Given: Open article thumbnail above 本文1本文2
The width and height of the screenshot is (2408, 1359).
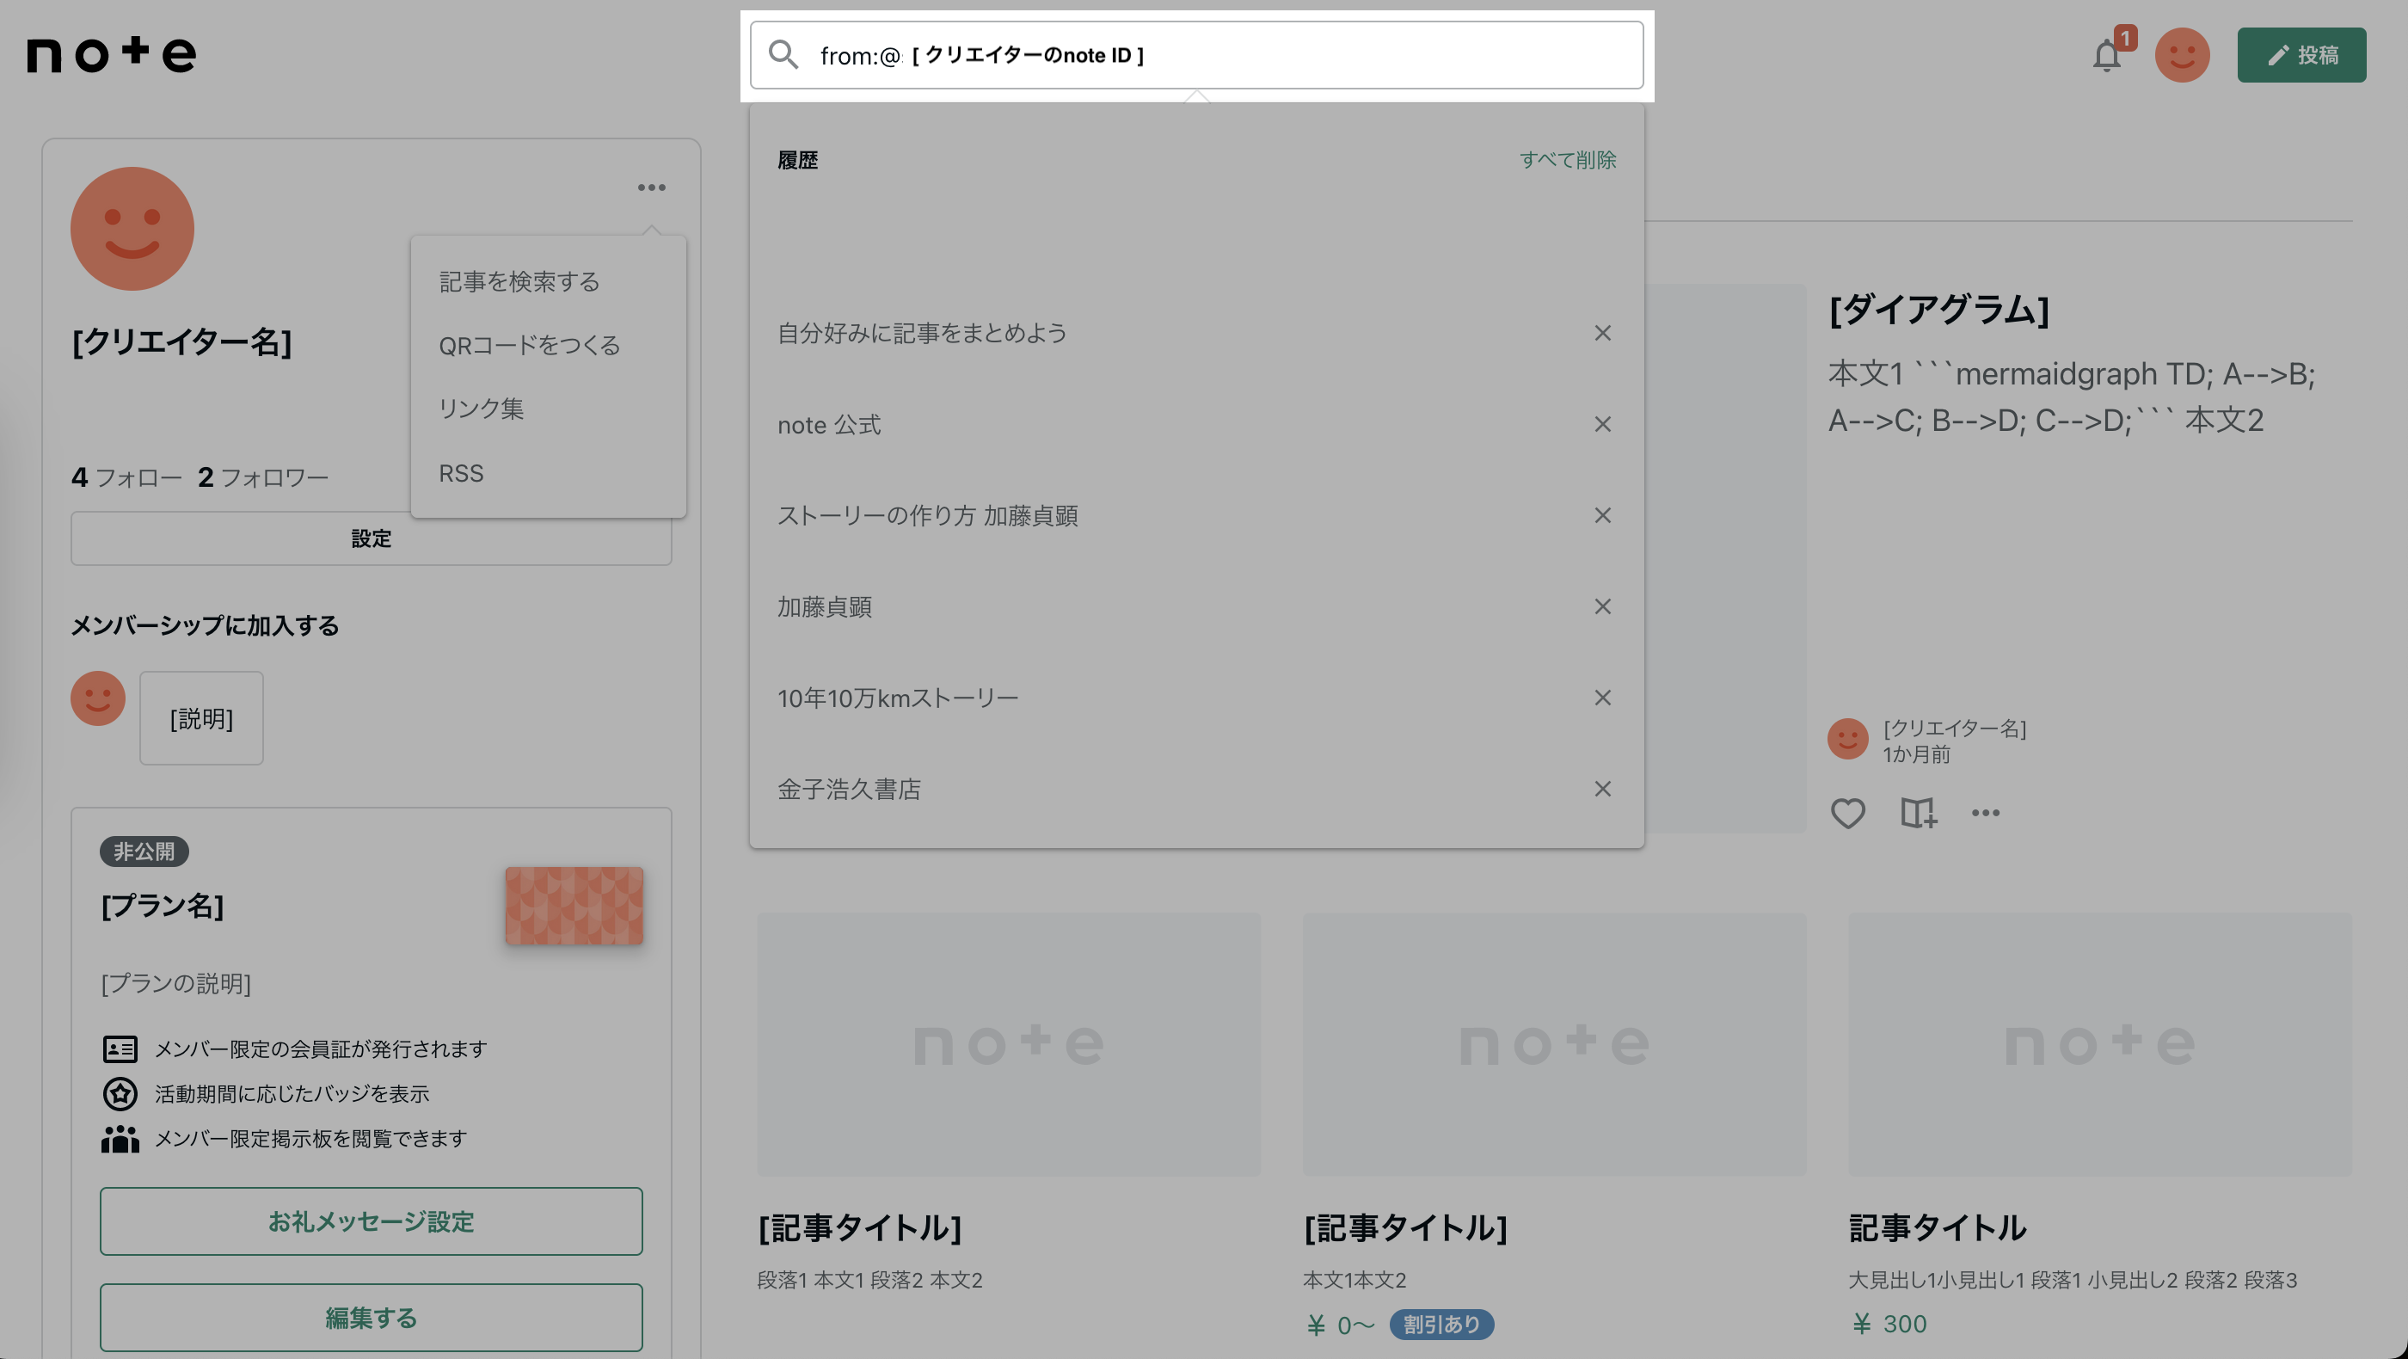Looking at the screenshot, I should click(x=1554, y=1044).
